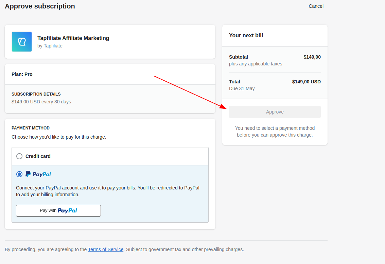Viewport: 385px width, 264px height.
Task: Click the Your next bill heading
Action: click(x=246, y=35)
